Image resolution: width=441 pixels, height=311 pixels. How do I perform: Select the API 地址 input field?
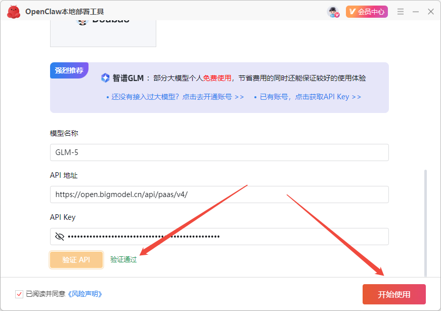click(x=219, y=195)
